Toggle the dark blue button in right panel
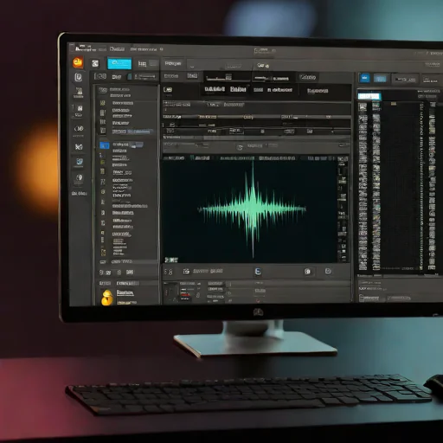Screen dimensions: 443x443 click(x=364, y=78)
